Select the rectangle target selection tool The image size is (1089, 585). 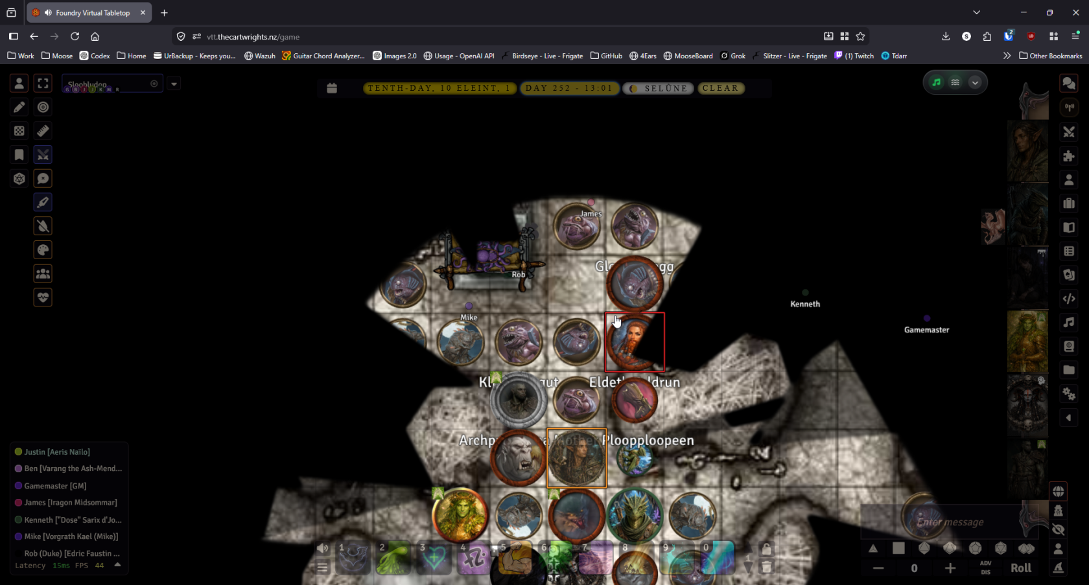tap(43, 84)
